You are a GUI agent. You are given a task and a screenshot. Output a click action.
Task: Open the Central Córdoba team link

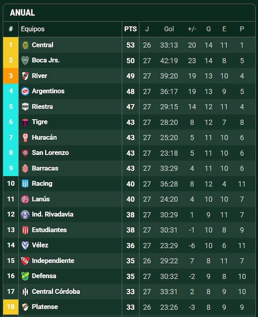tap(56, 292)
